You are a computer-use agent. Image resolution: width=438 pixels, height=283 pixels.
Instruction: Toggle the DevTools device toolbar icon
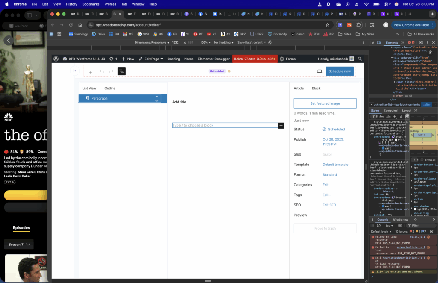[x=379, y=43]
